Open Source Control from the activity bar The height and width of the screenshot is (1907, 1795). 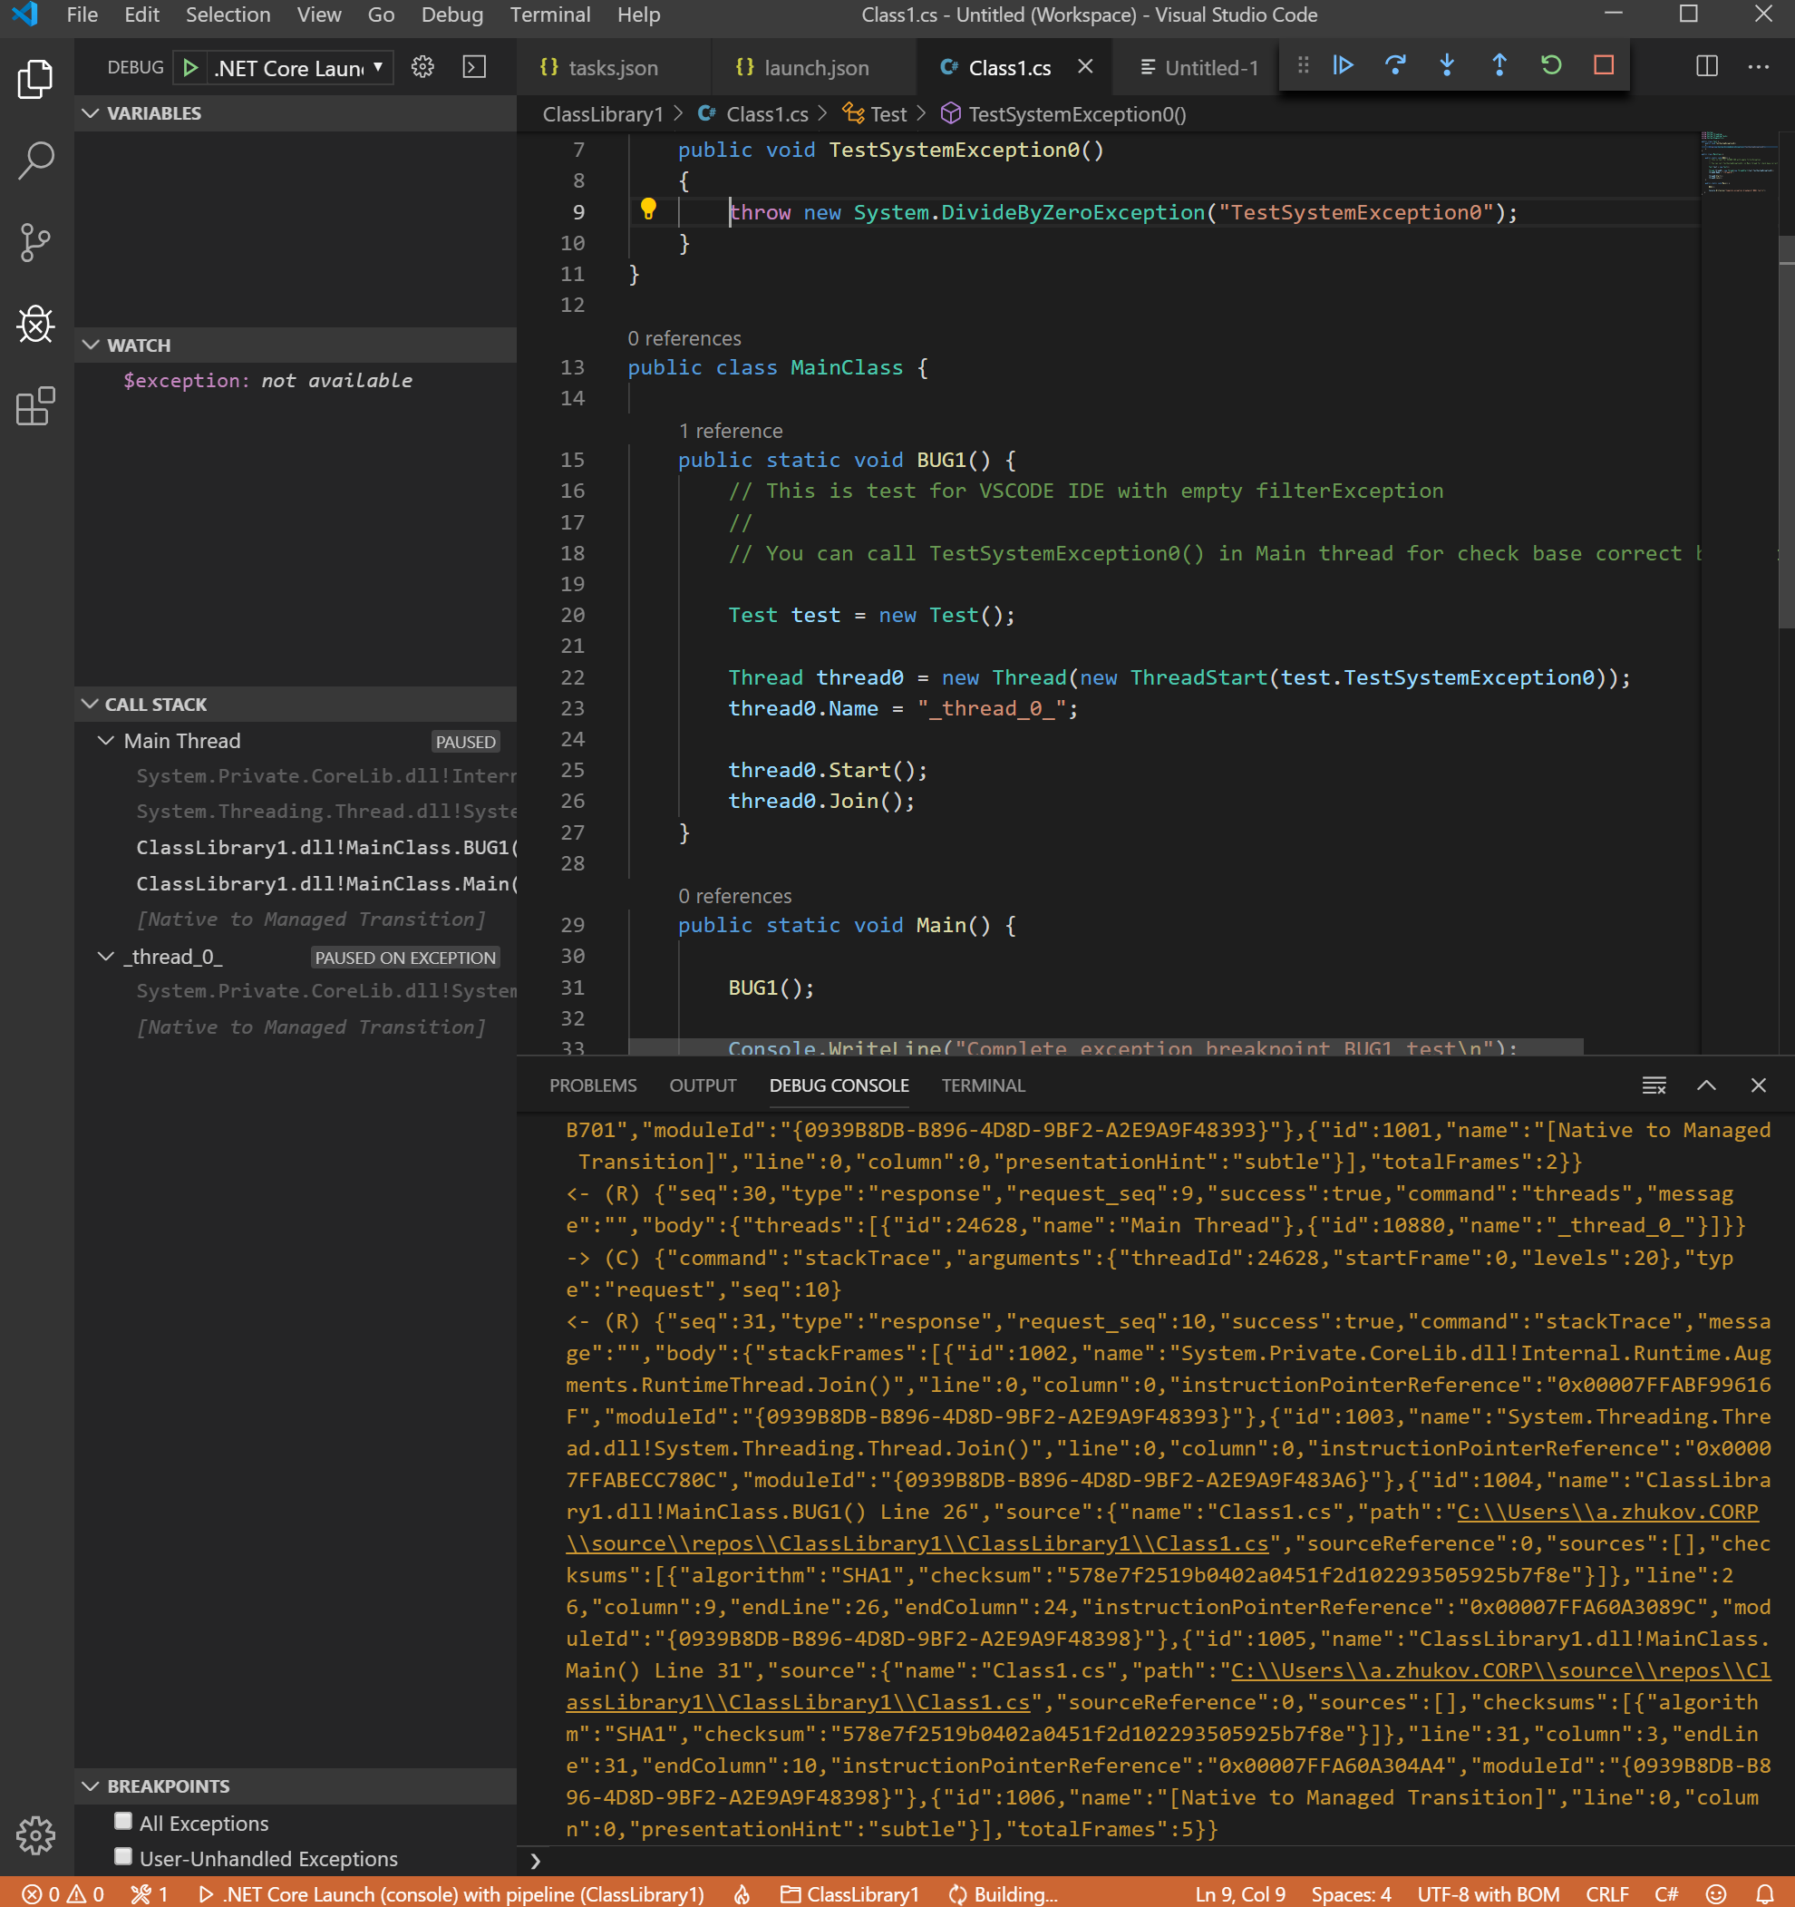(x=35, y=243)
